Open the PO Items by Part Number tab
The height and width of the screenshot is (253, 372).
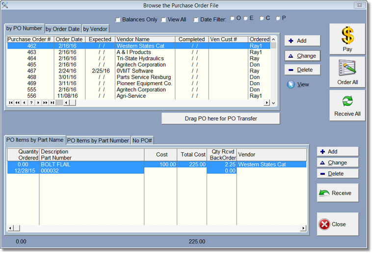(98, 140)
